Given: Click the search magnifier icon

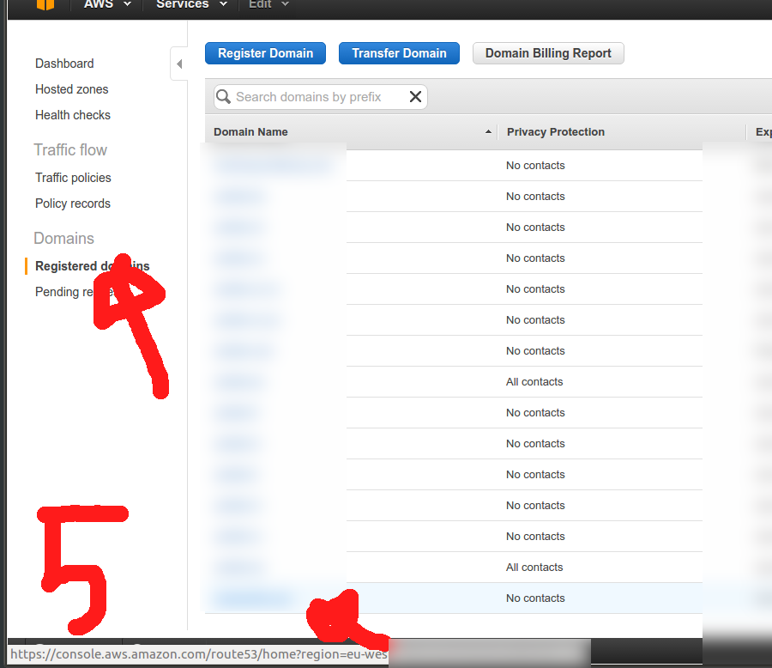Looking at the screenshot, I should point(224,97).
